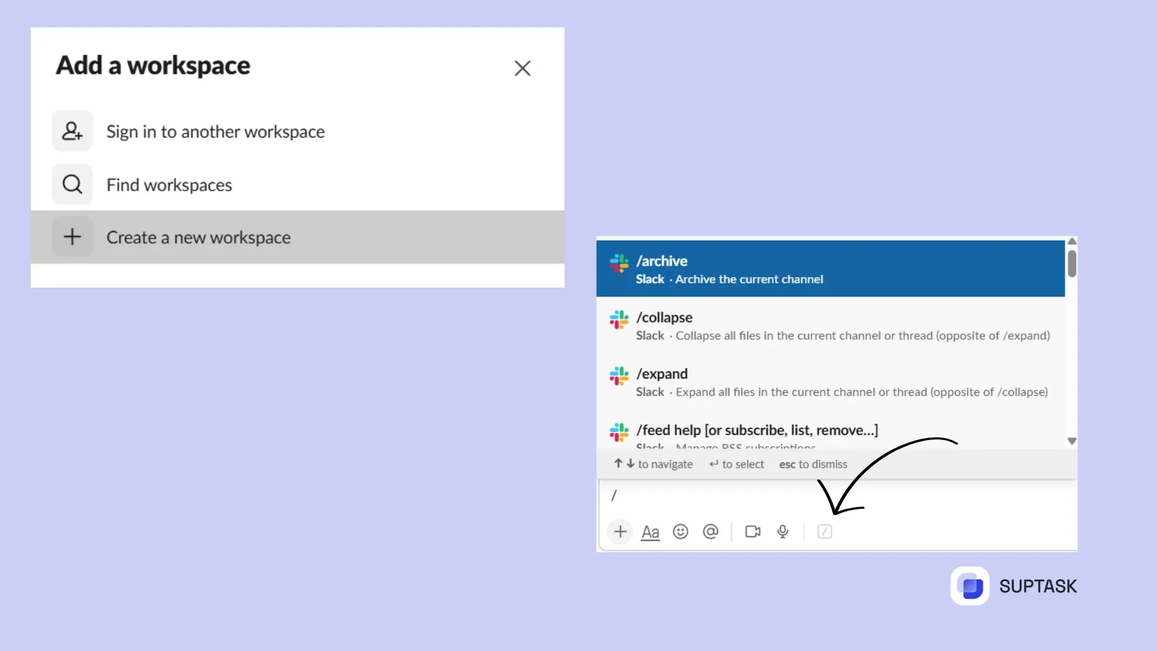Choose Find workspaces option
Screen dimensions: 1157x651
point(298,184)
